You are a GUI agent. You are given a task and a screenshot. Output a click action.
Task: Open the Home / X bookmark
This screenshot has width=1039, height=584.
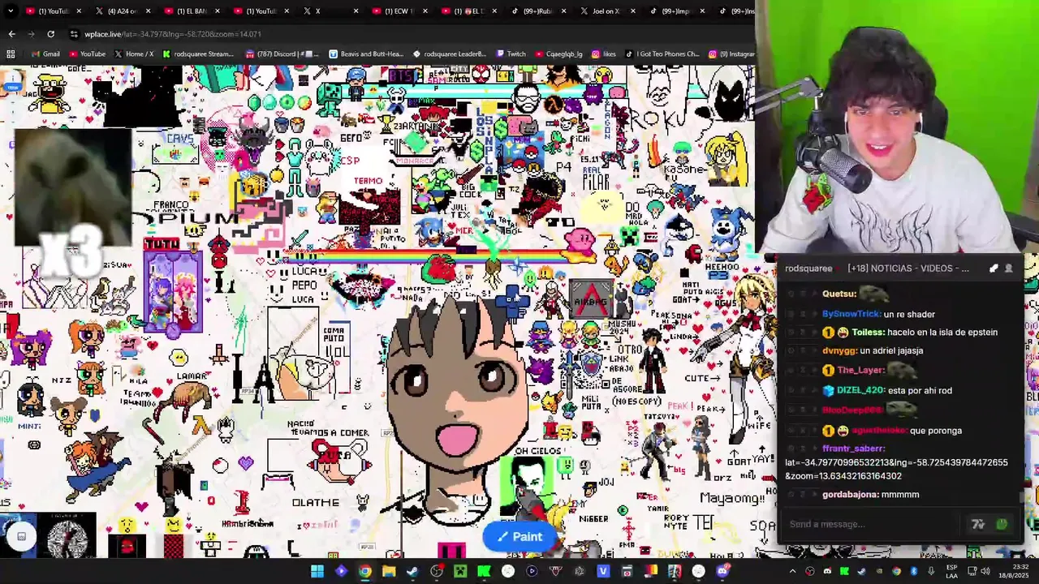pyautogui.click(x=133, y=54)
